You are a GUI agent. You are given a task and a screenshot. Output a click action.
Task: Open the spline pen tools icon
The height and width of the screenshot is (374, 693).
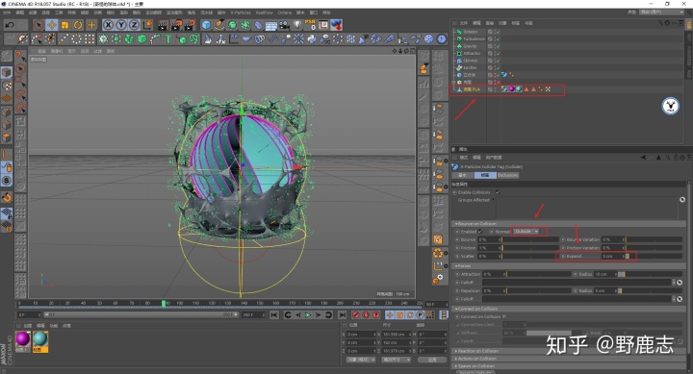point(219,25)
